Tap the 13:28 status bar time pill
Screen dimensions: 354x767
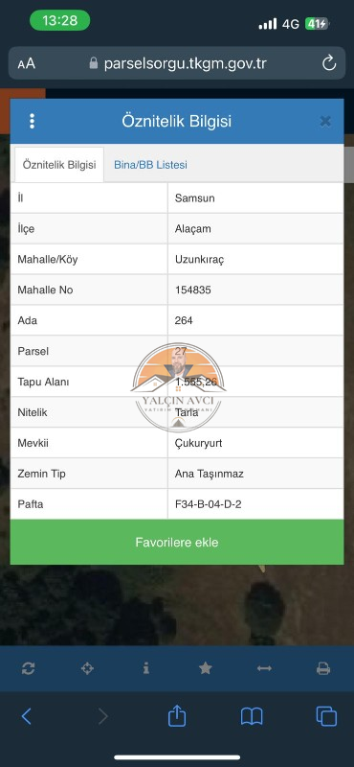pyautogui.click(x=60, y=20)
